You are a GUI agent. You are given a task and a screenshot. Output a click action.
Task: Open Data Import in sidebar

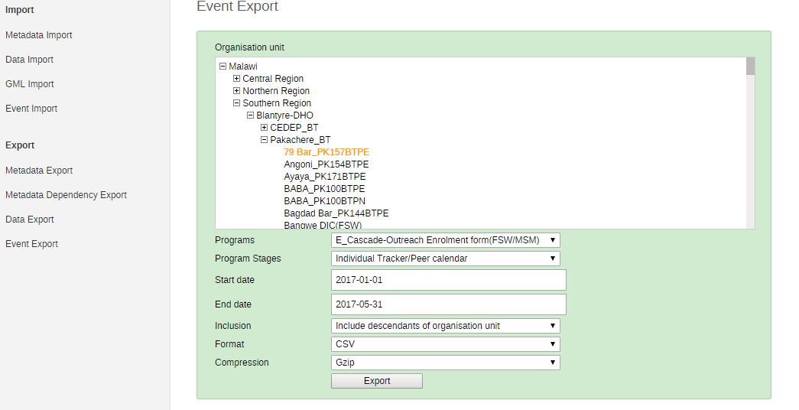coord(30,60)
